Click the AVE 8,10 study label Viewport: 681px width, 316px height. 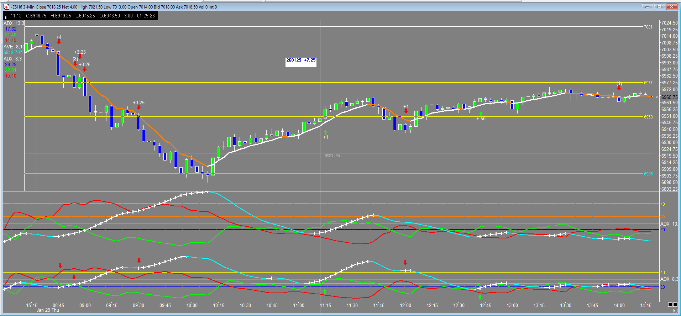pyautogui.click(x=14, y=47)
